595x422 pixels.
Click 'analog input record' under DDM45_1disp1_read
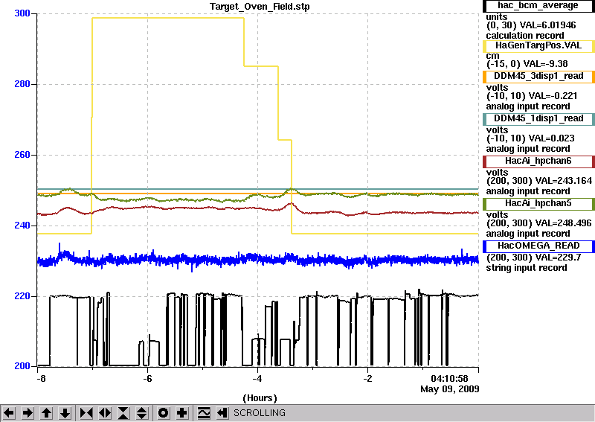pyautogui.click(x=528, y=149)
